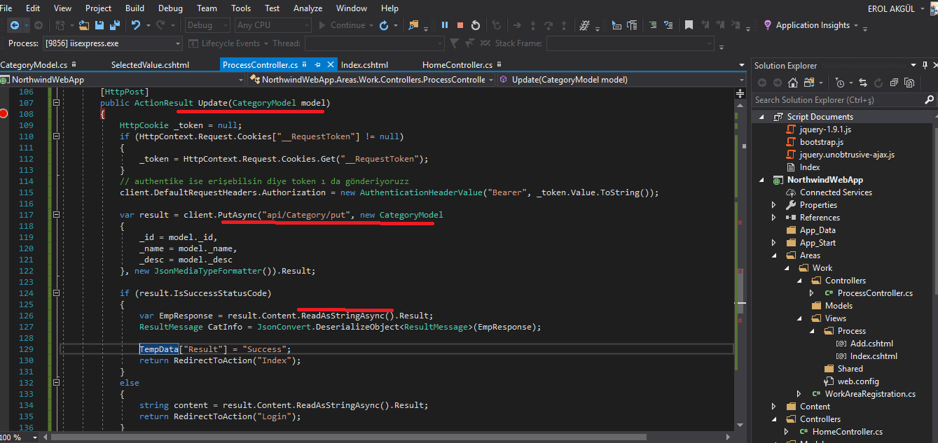
Task: Open the Debug menu
Action: (x=170, y=8)
